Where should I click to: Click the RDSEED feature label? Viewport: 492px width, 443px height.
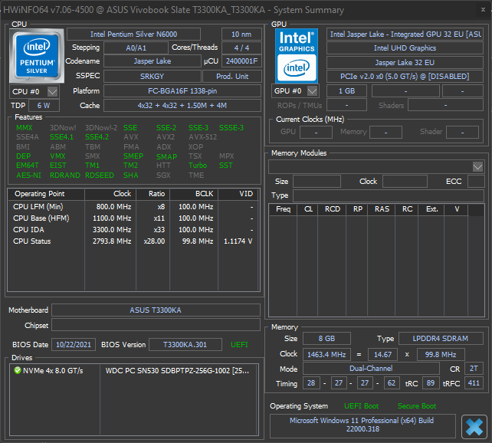tap(100, 175)
